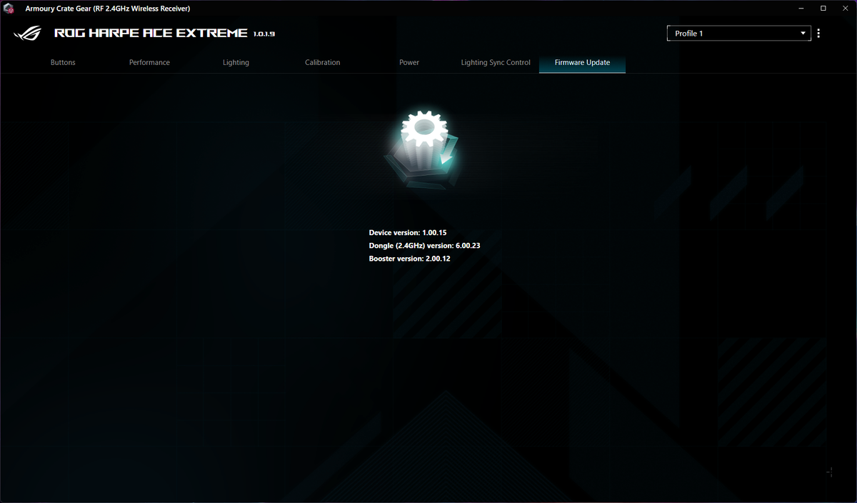The width and height of the screenshot is (857, 503).
Task: Go to the Lighting tab
Action: point(236,62)
